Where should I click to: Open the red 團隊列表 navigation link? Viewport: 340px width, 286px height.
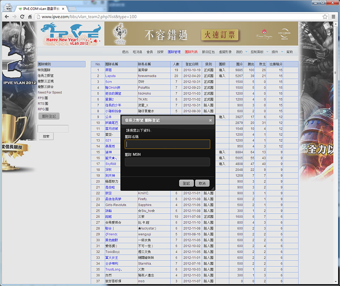click(191, 52)
